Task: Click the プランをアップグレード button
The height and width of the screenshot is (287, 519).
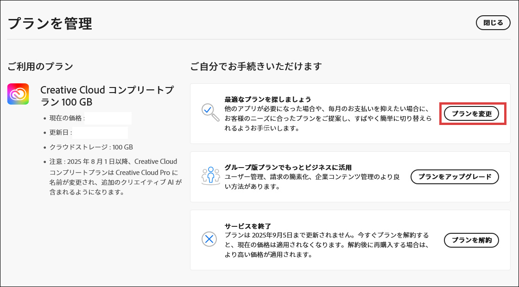Action: click(x=455, y=177)
